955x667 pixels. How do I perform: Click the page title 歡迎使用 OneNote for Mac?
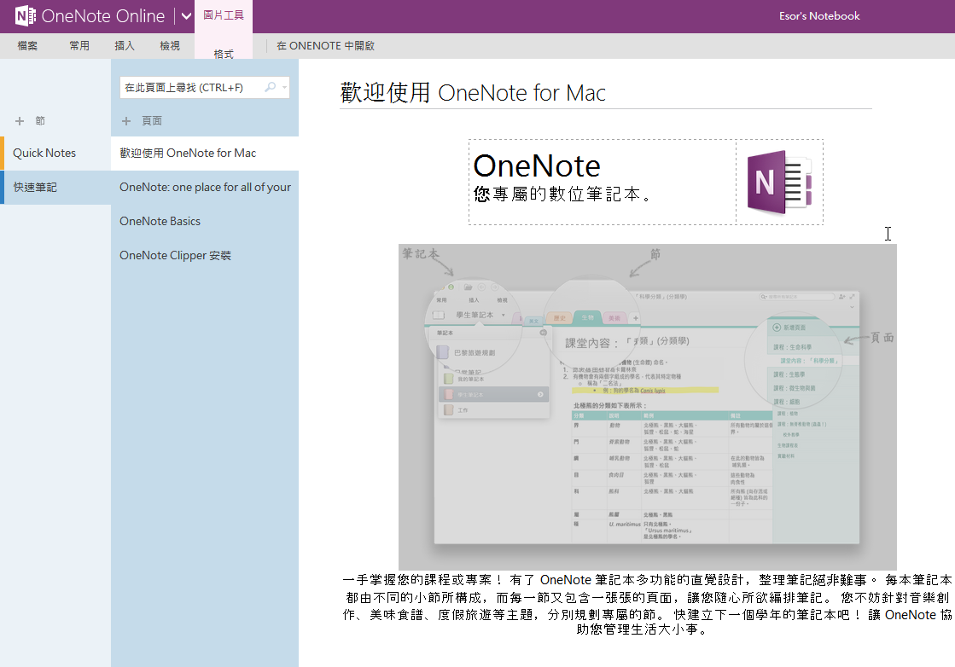coord(473,92)
